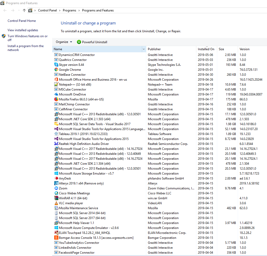Screen dimensions: 267x256
Task: Expand chevron after Control Panel in breadcrumb
Action: click(x=60, y=10)
